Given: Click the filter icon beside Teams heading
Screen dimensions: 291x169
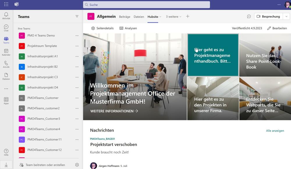Looking at the screenshot, I should 77,17.
